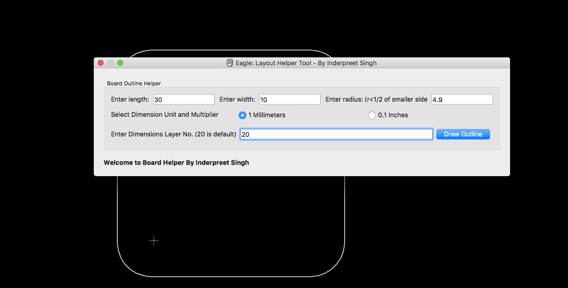Image resolution: width=568 pixels, height=288 pixels.
Task: Click the 'Welcome to Board Helper' status text
Action: pos(176,163)
